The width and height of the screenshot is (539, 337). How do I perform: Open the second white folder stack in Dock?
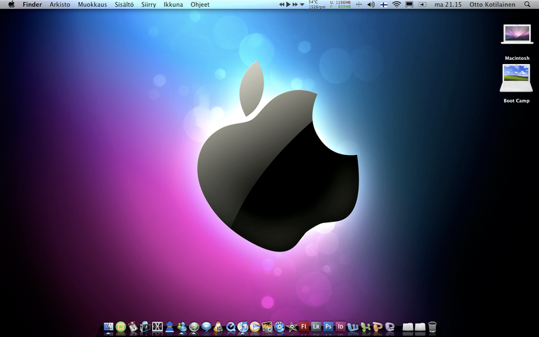coord(420,327)
